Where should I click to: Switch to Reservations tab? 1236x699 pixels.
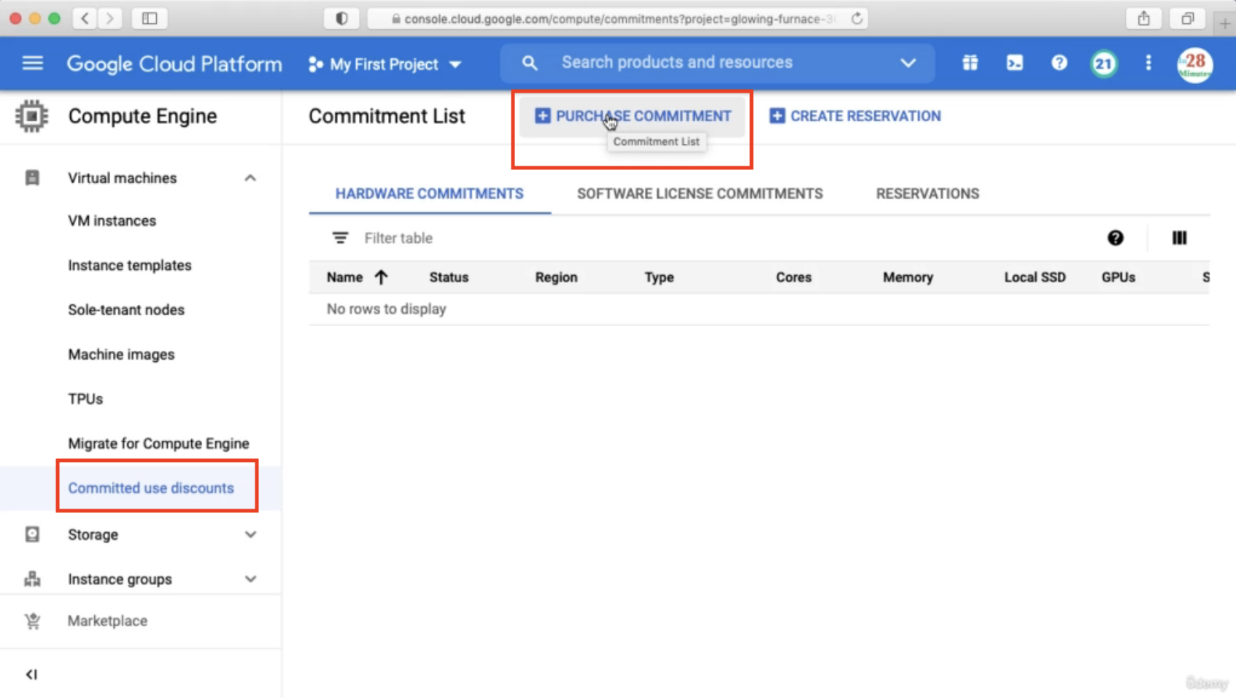[x=927, y=194]
